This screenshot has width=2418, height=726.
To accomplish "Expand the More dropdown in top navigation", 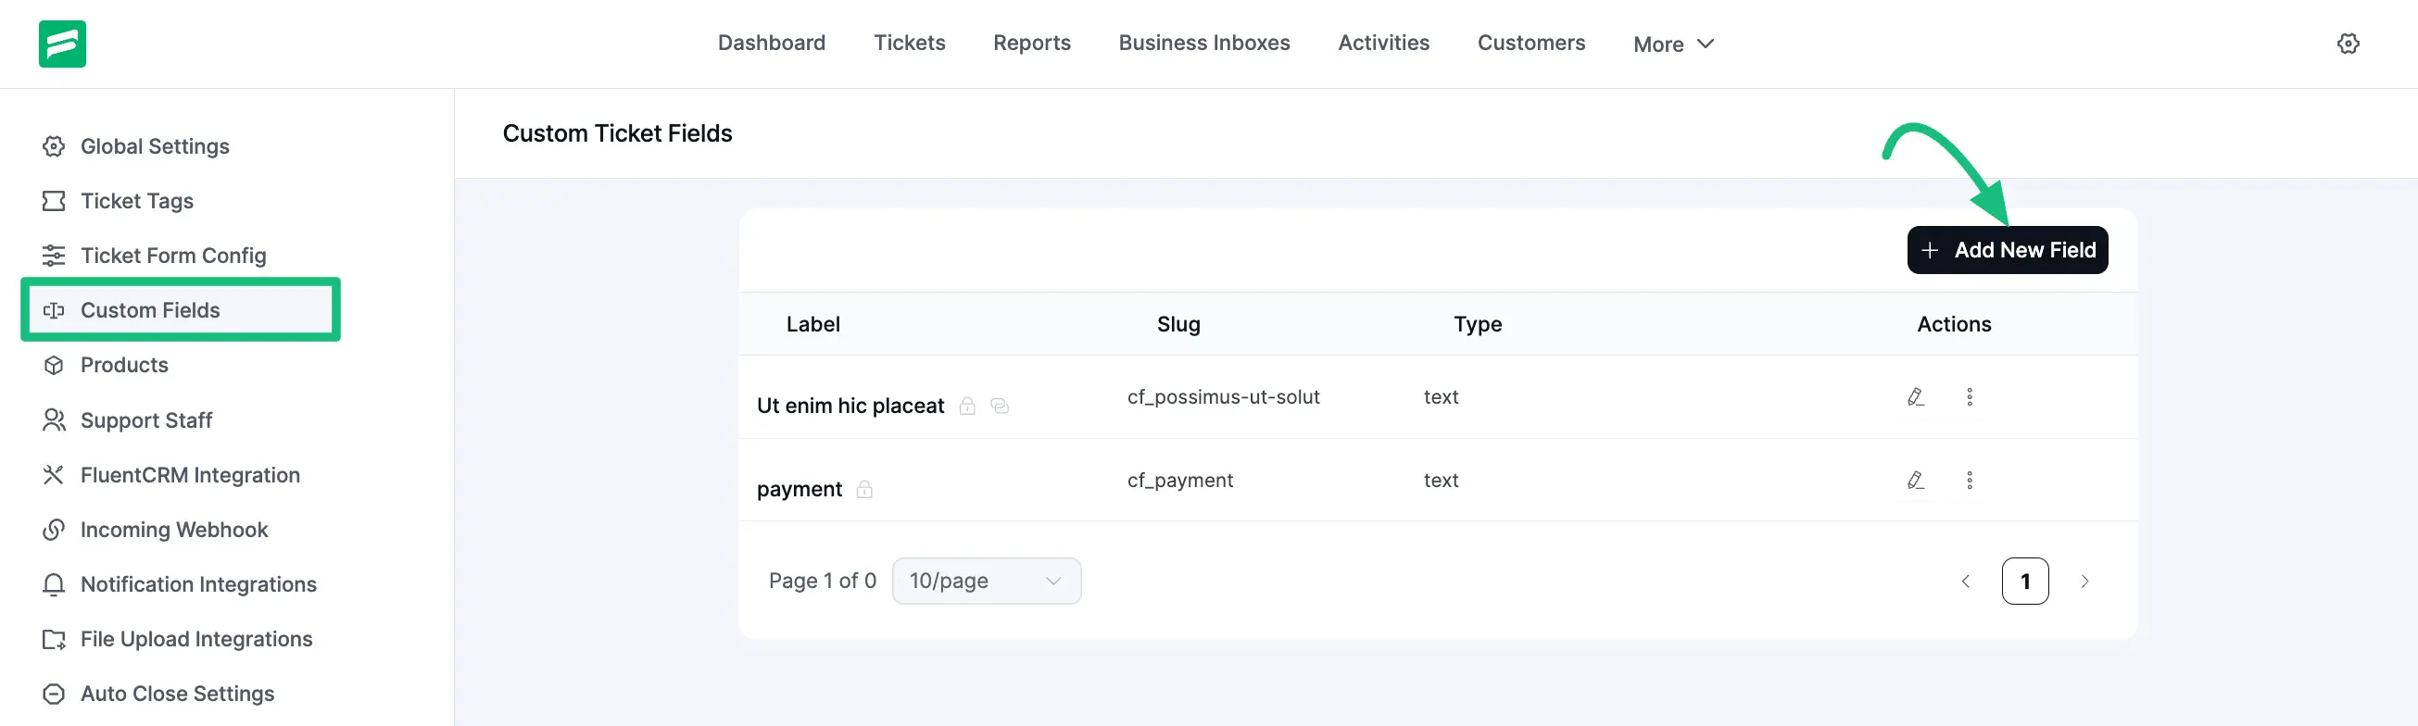I will (x=1673, y=44).
